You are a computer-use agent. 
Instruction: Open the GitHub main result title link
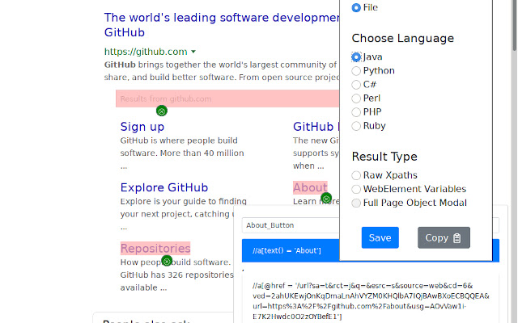(x=222, y=25)
